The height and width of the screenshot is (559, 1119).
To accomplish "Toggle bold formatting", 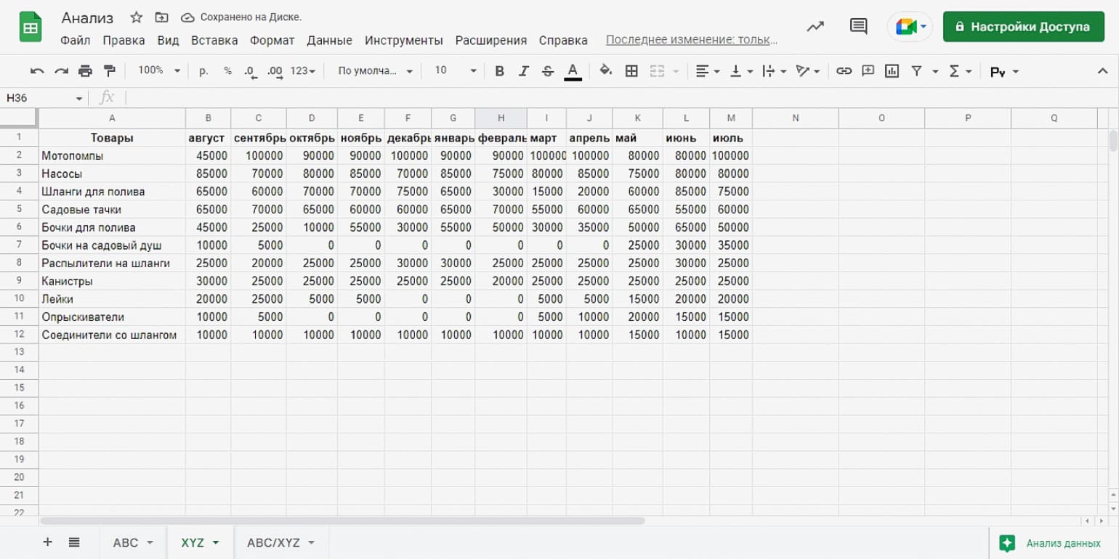I will point(499,71).
